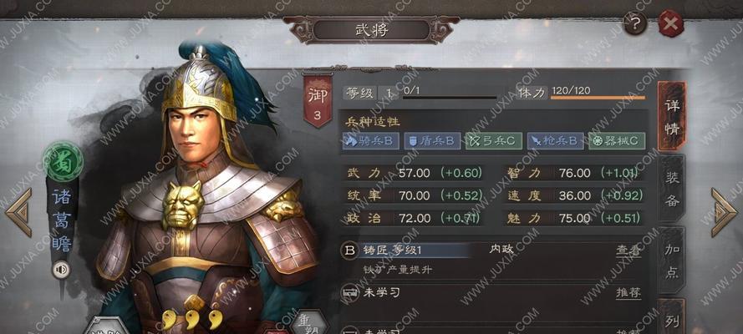Select the 器械C troop aptitude icon

(x=617, y=141)
